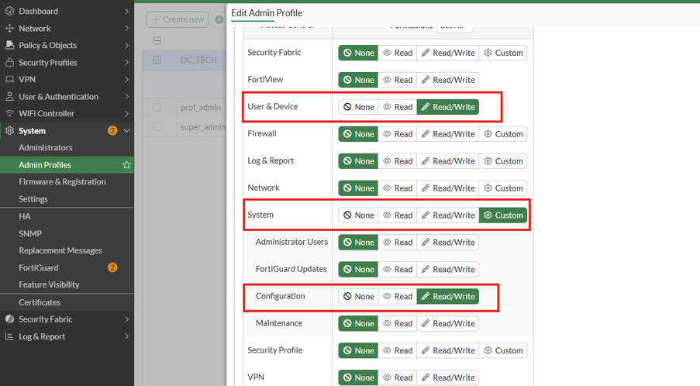Select Custom for Security Fabric access
This screenshot has width=700, height=386.
(x=503, y=53)
